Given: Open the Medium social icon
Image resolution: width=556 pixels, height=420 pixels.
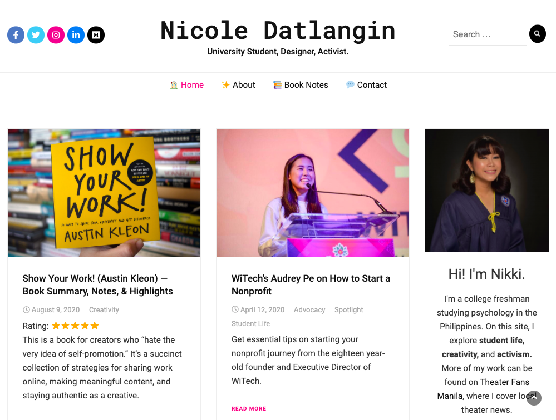Looking at the screenshot, I should [96, 35].
